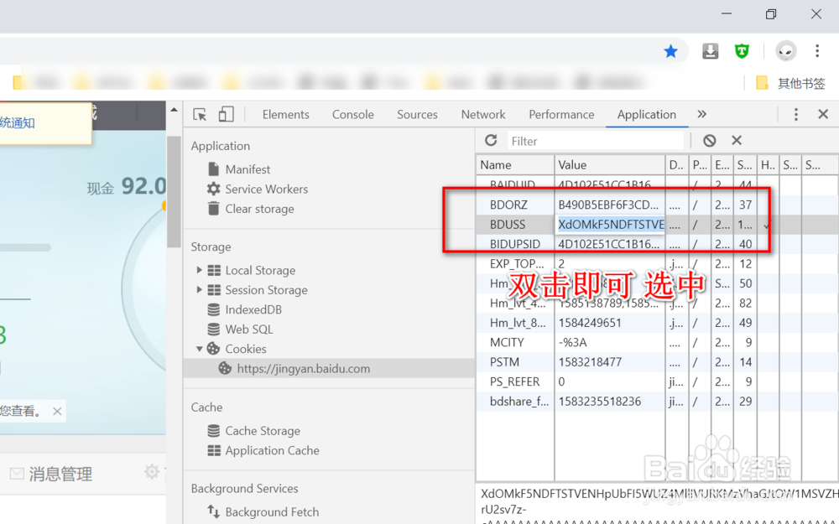Open Background Fetch service item
Viewport: 839px width, 524px height.
pyautogui.click(x=272, y=511)
